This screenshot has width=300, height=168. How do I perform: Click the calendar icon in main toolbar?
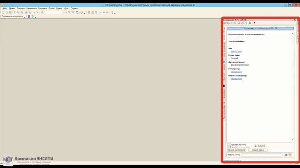(93, 13)
